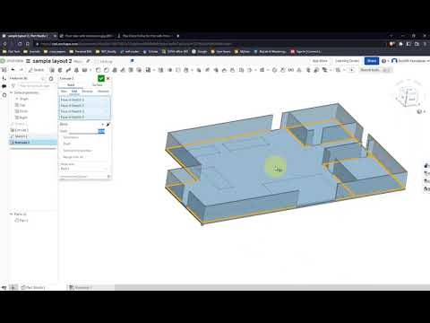This screenshot has height=323, width=430.
Task: Click the browser reload button
Action: 20,44
